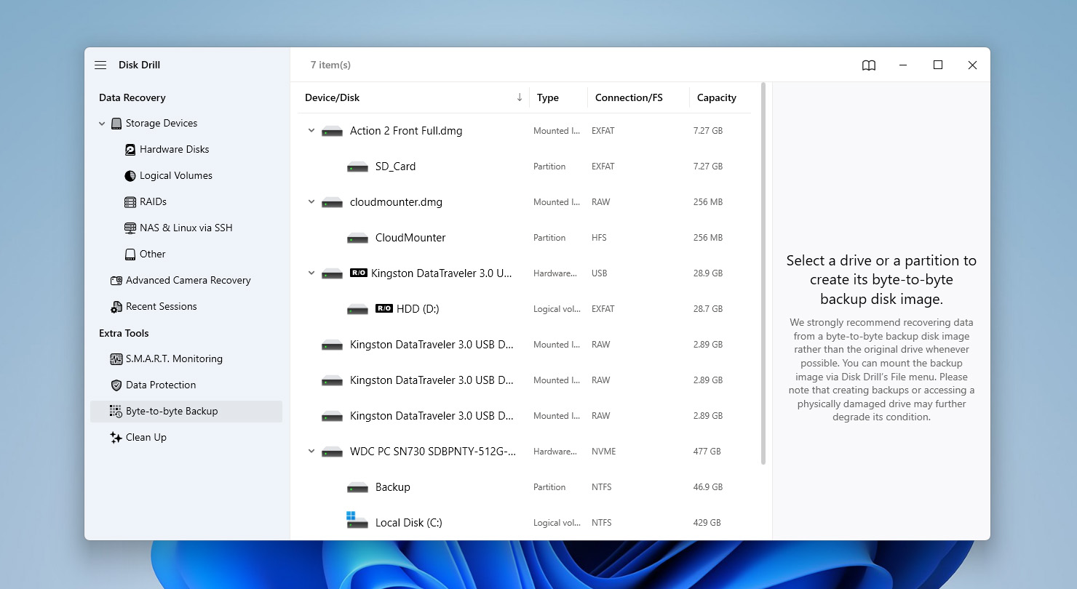This screenshot has width=1077, height=589.
Task: Collapse the Storage Devices section
Action: 102,123
